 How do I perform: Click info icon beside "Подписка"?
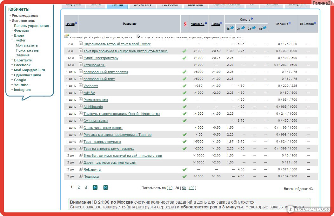(81, 176)
